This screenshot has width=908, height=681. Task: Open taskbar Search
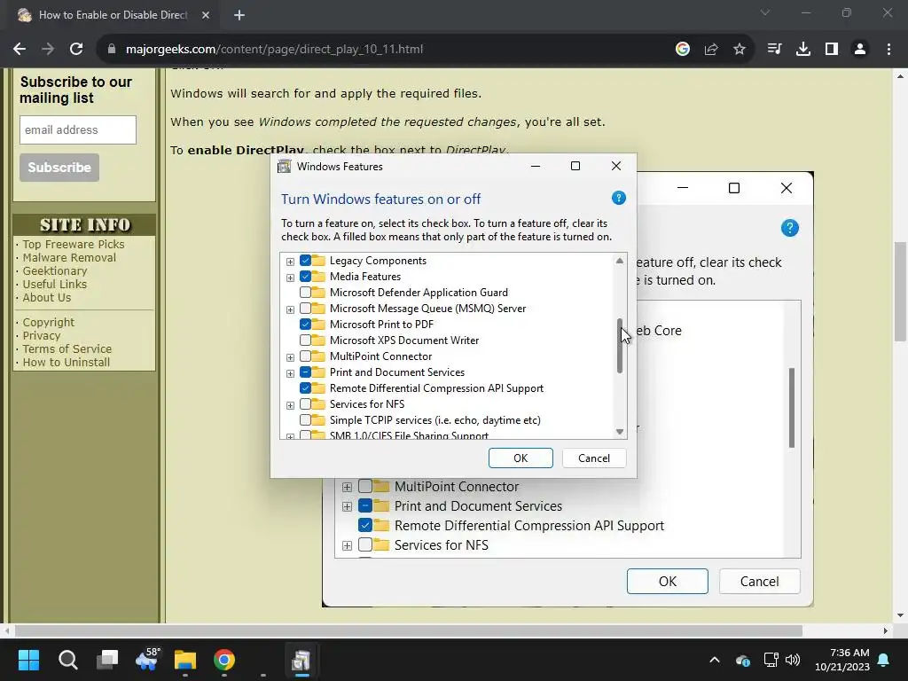point(67,660)
